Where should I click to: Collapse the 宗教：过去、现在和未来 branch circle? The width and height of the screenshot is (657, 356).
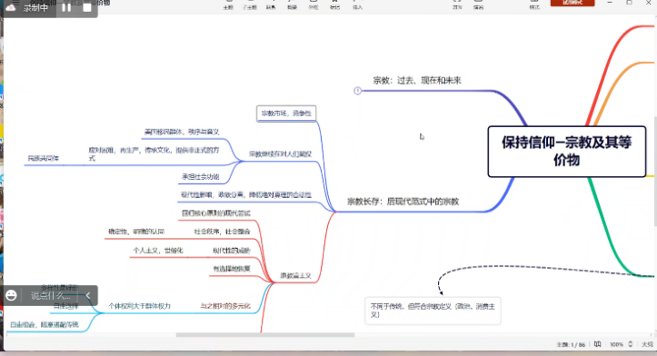pos(357,91)
